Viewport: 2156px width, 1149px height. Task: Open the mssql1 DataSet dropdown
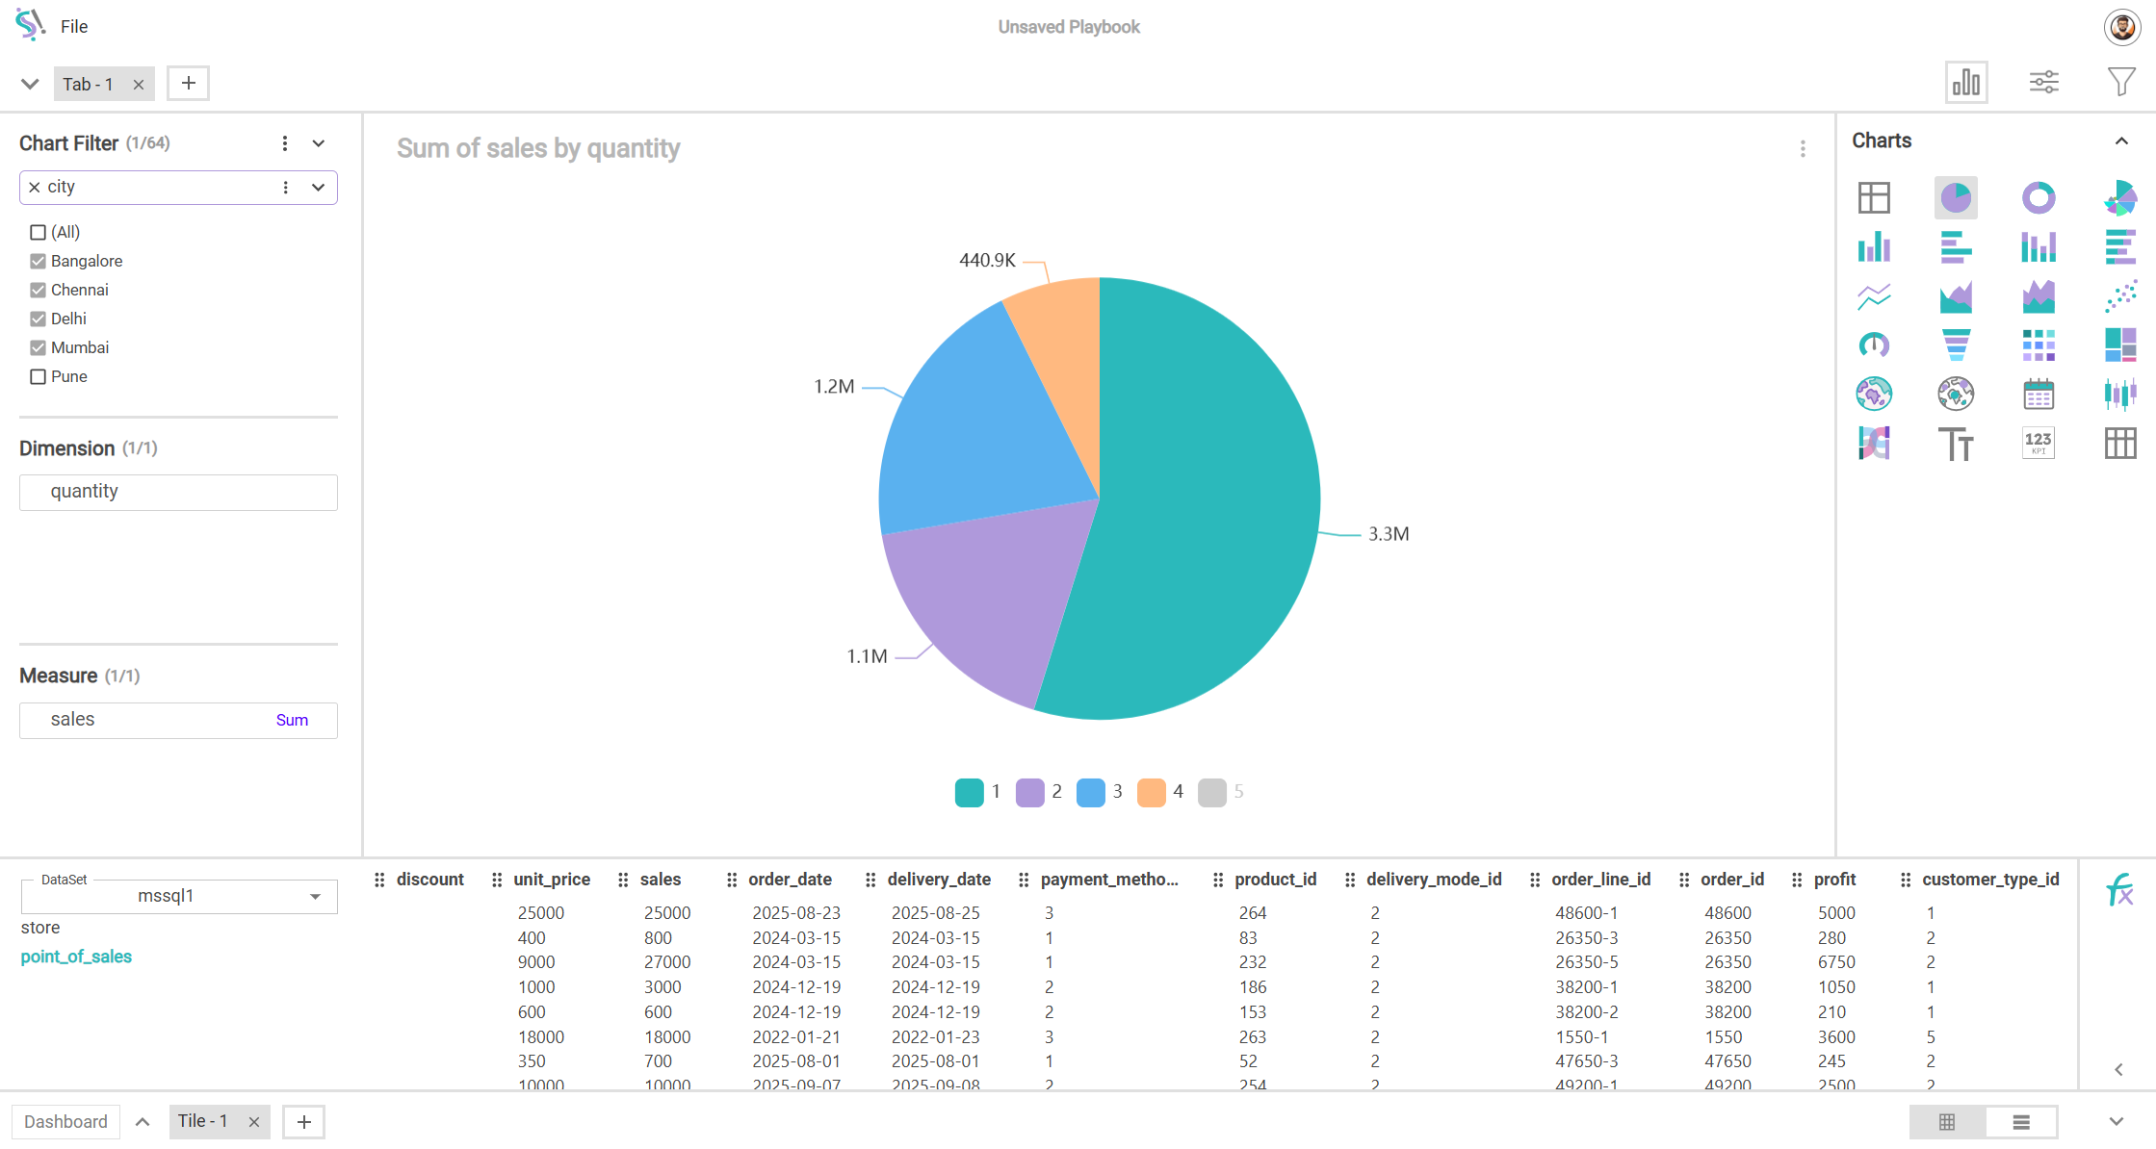(x=314, y=897)
